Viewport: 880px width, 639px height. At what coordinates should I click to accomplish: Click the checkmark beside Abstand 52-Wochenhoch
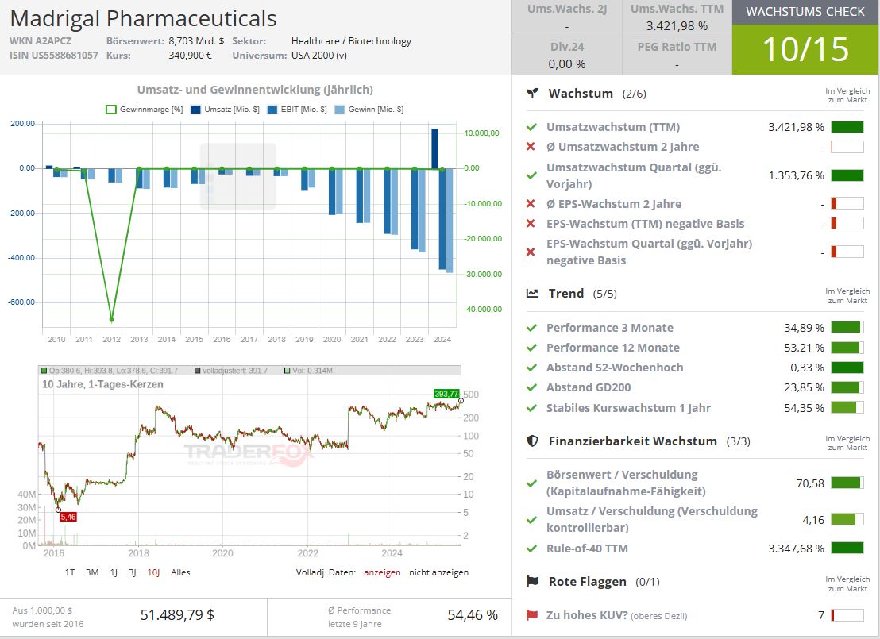click(x=531, y=368)
